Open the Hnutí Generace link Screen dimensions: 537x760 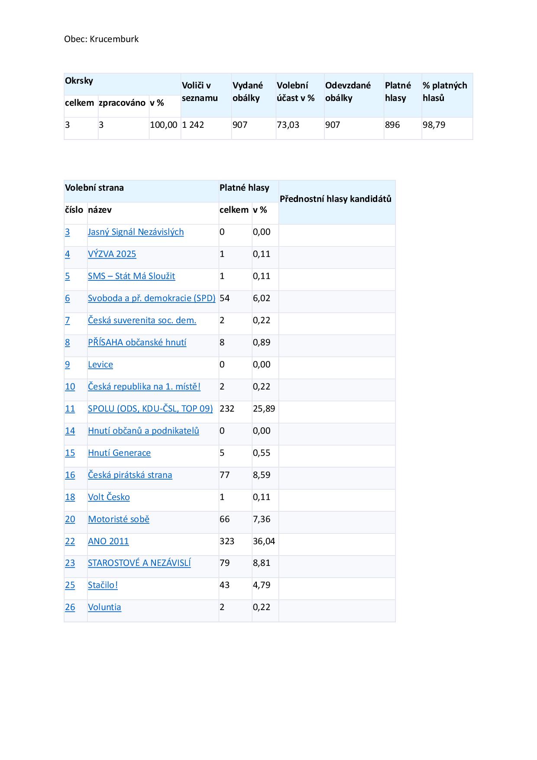119,453
